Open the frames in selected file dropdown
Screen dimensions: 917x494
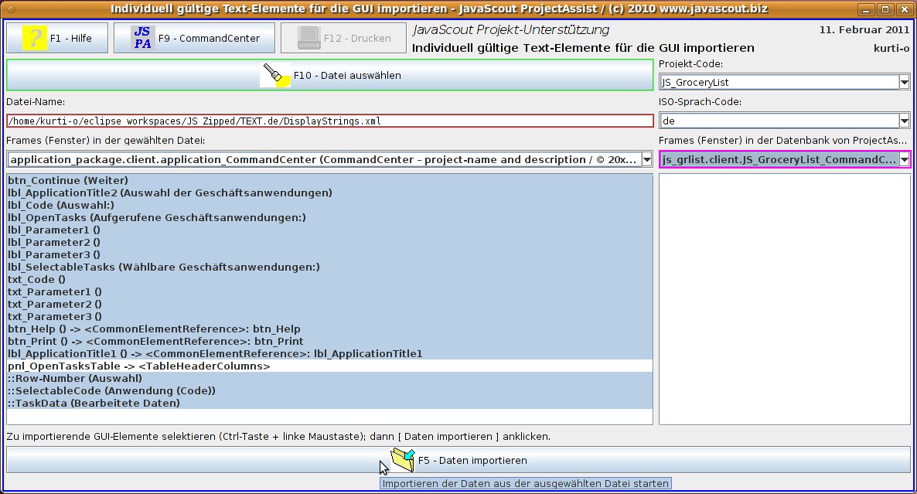pos(647,159)
